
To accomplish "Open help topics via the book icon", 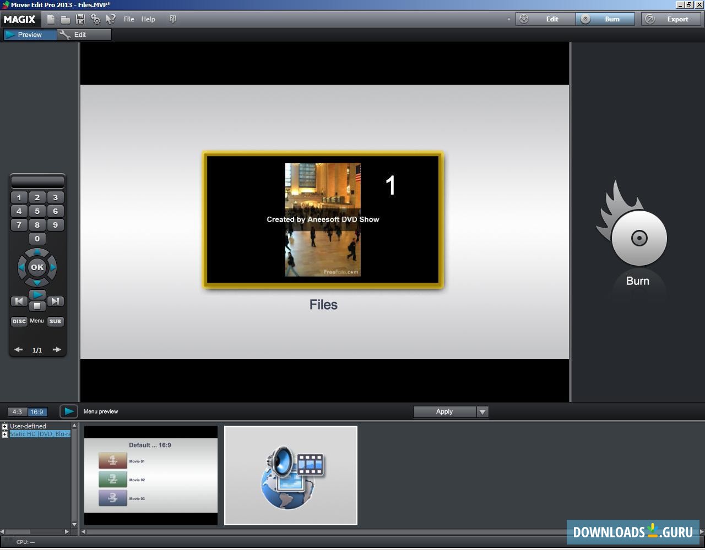I will (x=172, y=19).
